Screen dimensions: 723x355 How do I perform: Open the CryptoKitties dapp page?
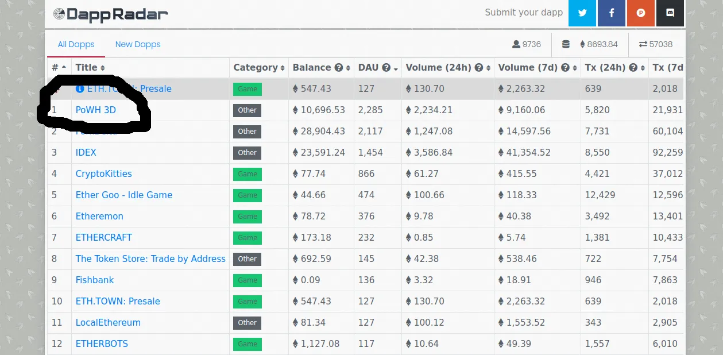[x=104, y=173]
